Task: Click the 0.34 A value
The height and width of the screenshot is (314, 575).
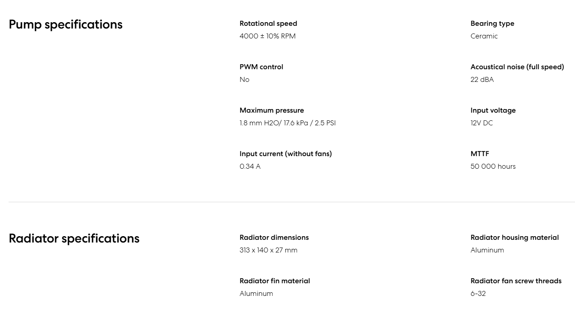Action: (250, 167)
